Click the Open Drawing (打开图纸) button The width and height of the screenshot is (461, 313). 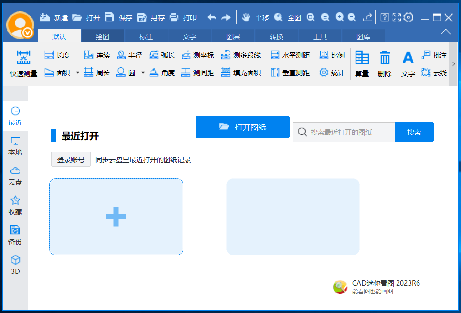click(x=243, y=127)
